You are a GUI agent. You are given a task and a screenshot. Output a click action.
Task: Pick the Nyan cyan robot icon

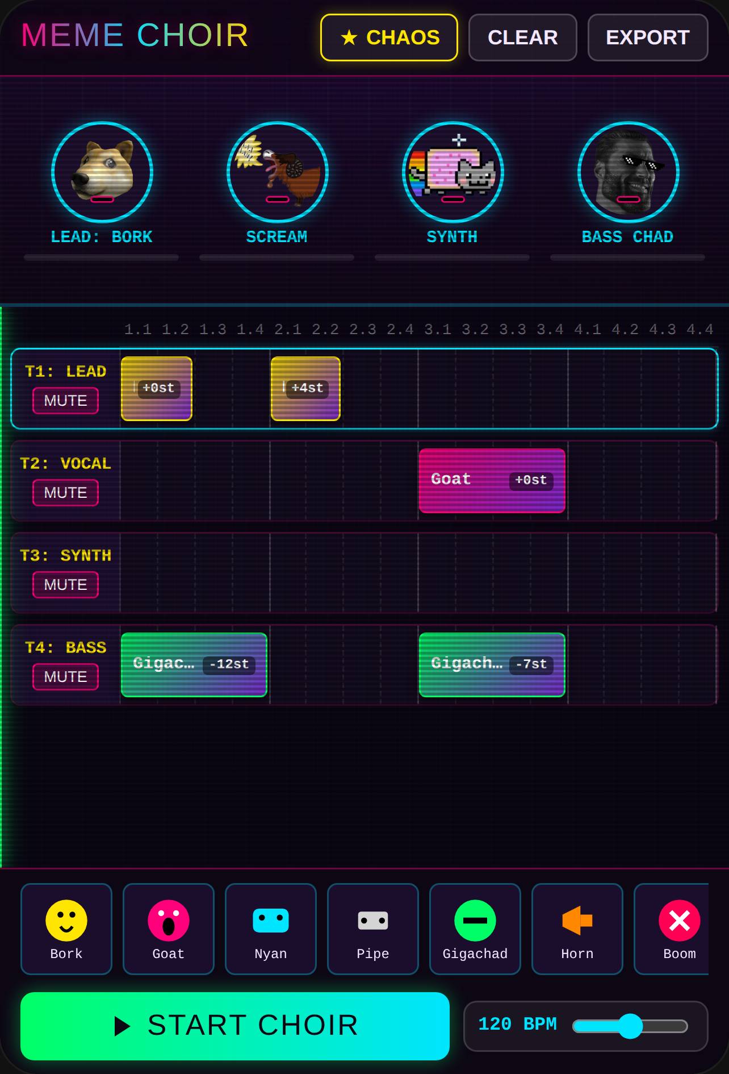click(x=271, y=921)
